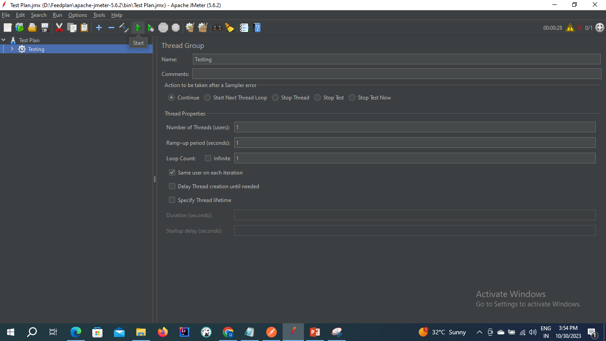Enable the Specify Thread lifetime checkbox
Image resolution: width=606 pixels, height=341 pixels.
click(172, 200)
